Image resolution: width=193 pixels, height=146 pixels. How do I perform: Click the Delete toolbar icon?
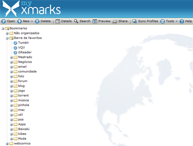[x=37, y=21]
